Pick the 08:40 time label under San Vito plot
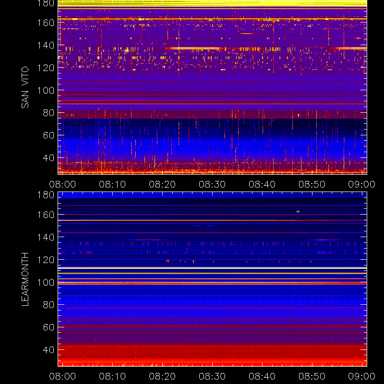 tap(262, 184)
